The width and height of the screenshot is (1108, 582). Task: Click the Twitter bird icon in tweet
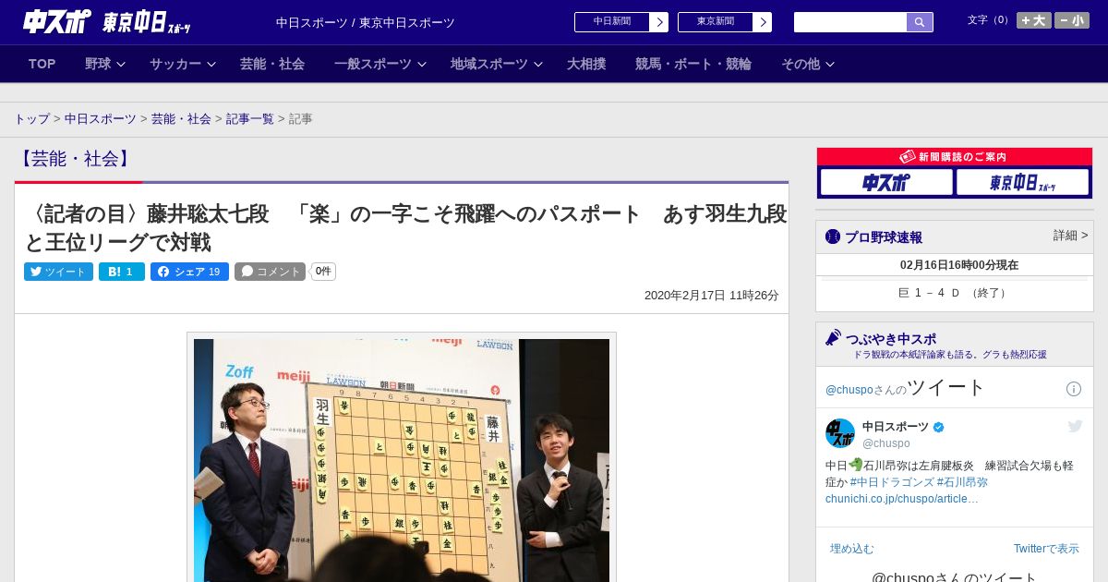[x=1075, y=426]
